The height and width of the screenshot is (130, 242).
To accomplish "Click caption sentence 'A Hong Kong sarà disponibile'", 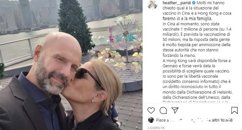I will (197, 66).
